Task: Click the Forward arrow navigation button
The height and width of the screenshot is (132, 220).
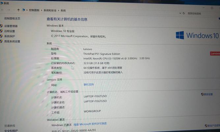Action: pos(9,10)
